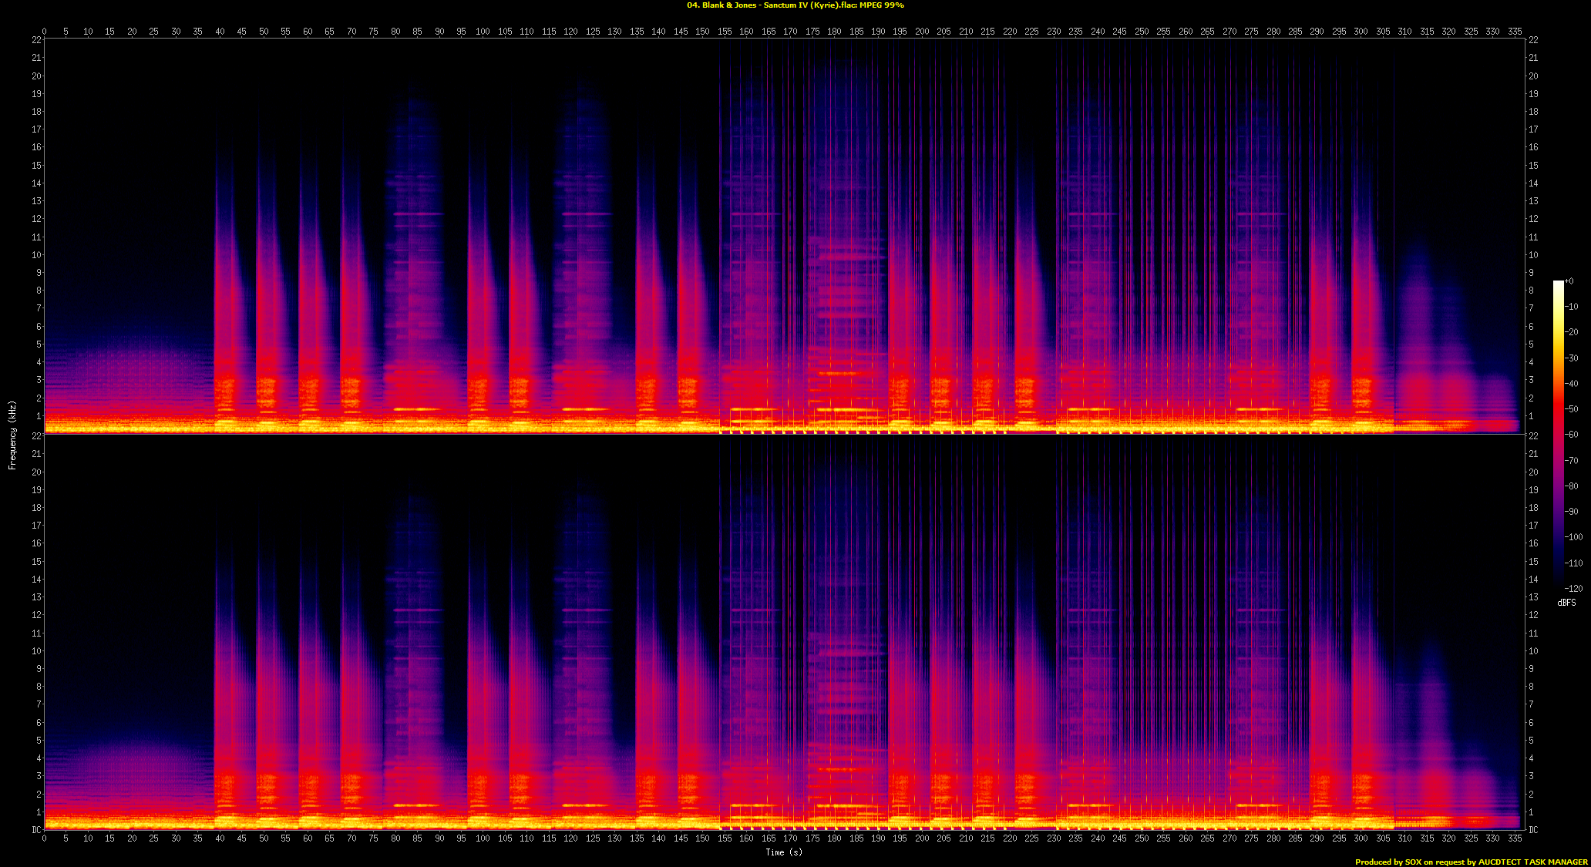
Task: Click the '50' tick on the bottom time axis
Action: pyautogui.click(x=264, y=838)
